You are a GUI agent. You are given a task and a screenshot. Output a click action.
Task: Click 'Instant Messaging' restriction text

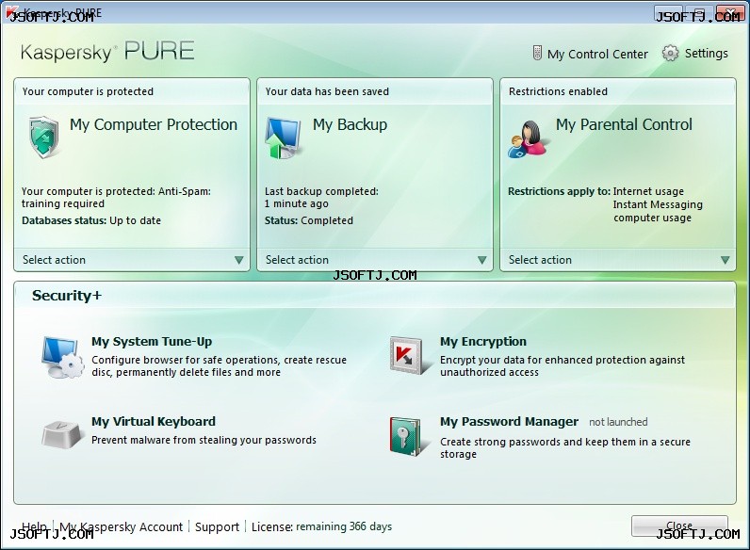(658, 204)
